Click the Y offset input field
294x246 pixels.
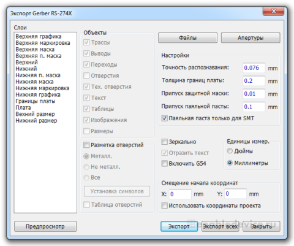(x=236, y=194)
